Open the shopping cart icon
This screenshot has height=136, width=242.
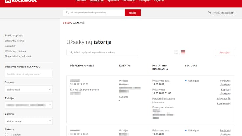[x=209, y=13]
